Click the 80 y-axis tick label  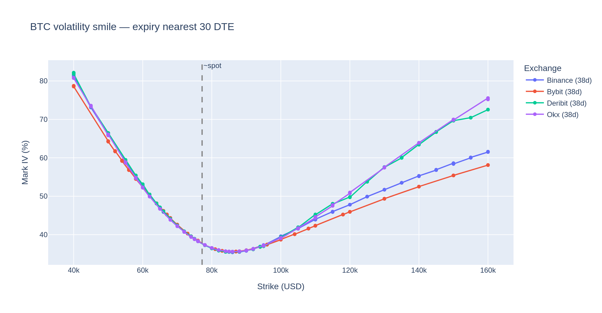click(43, 81)
